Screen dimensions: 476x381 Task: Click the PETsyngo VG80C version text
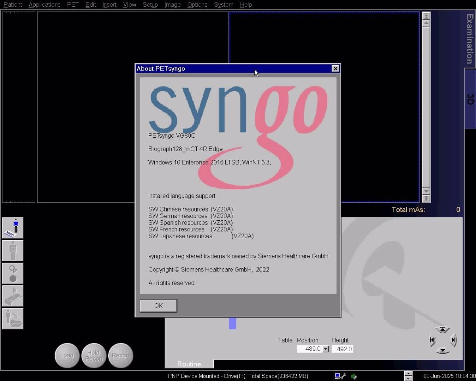click(172, 136)
